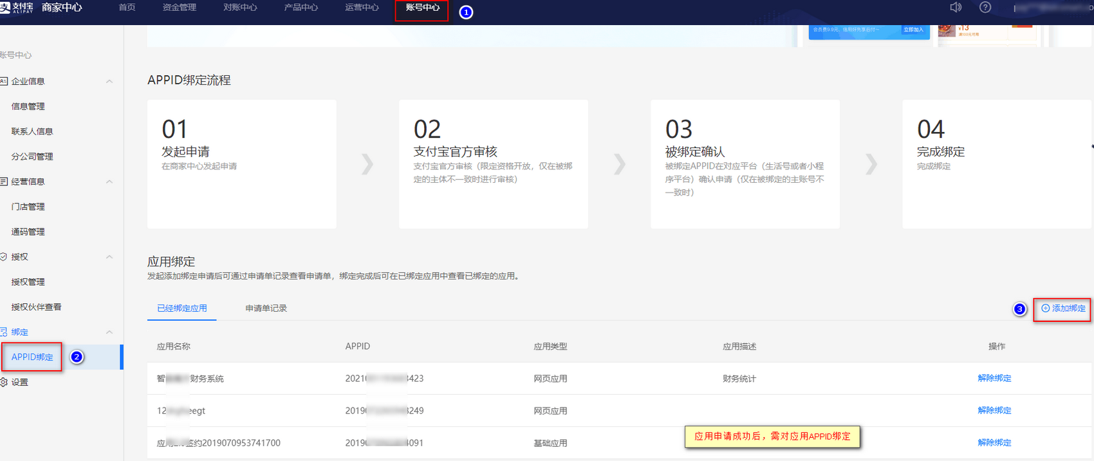The height and width of the screenshot is (461, 1094).
Task: Click 解除绑定 for the 财务统计 app
Action: pos(994,378)
